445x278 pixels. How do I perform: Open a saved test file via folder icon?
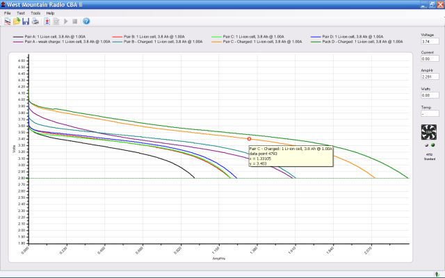[x=17, y=22]
